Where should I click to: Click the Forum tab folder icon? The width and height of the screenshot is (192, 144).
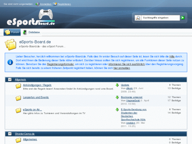click(x=7, y=32)
